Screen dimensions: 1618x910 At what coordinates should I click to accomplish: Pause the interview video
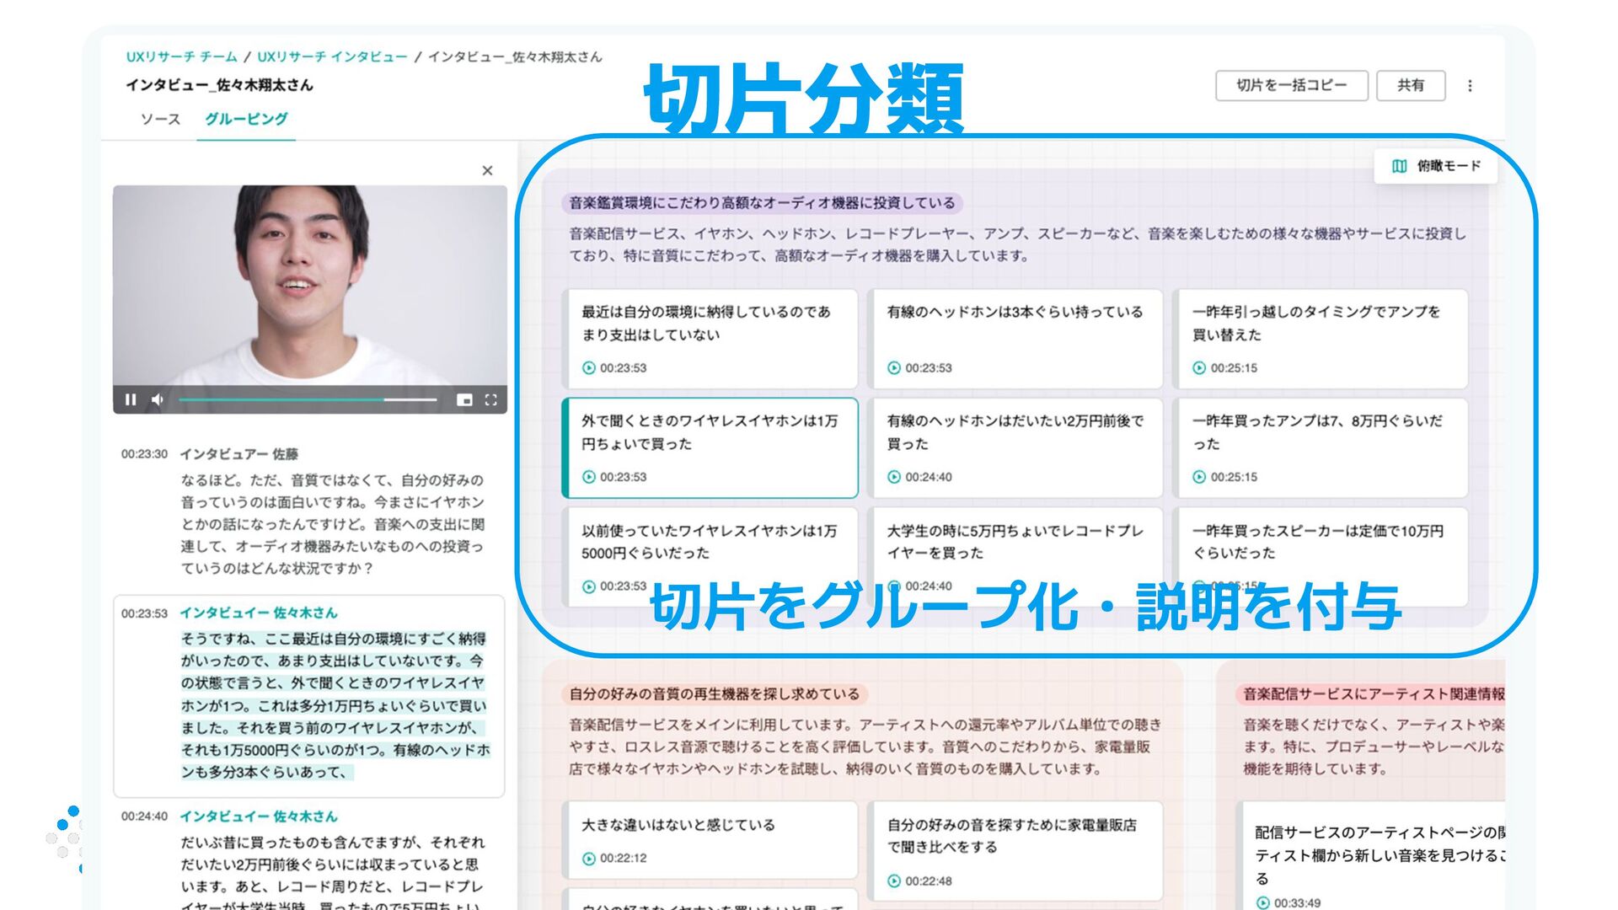(x=131, y=400)
